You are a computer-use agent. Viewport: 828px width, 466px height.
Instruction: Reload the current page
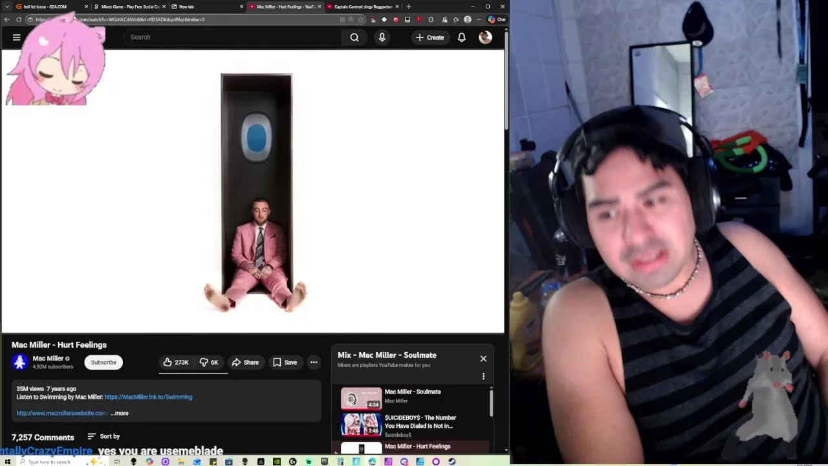pyautogui.click(x=18, y=19)
